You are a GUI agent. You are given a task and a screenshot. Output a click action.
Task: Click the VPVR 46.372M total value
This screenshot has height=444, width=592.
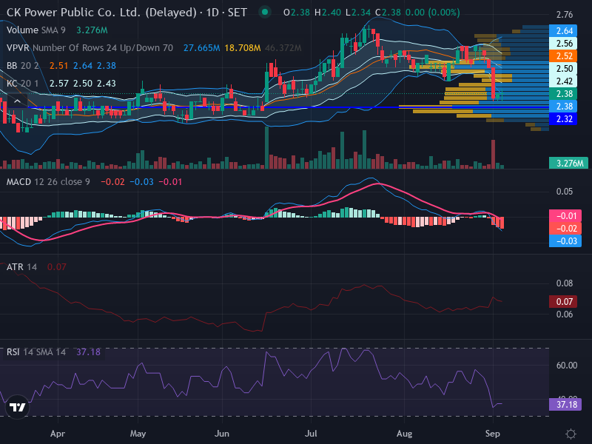283,48
